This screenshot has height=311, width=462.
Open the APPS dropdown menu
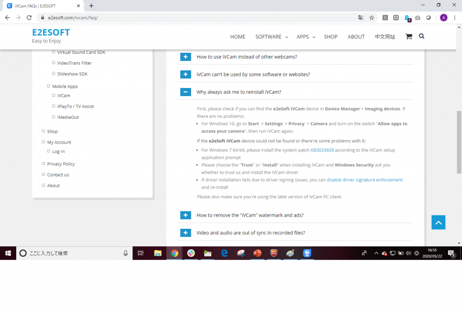tap(305, 37)
